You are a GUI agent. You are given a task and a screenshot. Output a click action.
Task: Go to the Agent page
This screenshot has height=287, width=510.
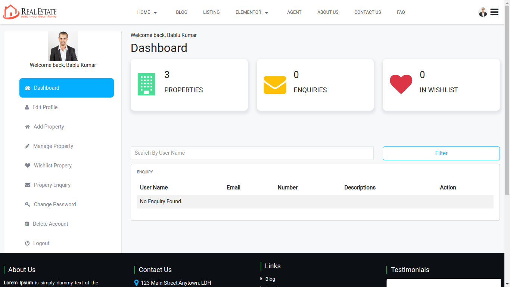[x=294, y=12]
